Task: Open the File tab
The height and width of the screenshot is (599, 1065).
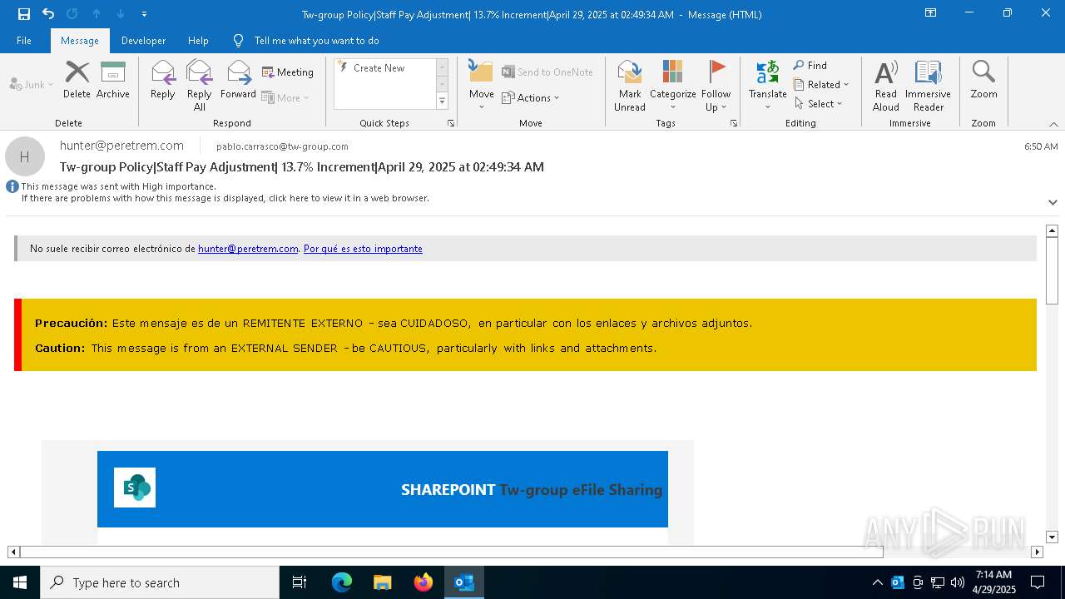Action: coord(24,41)
